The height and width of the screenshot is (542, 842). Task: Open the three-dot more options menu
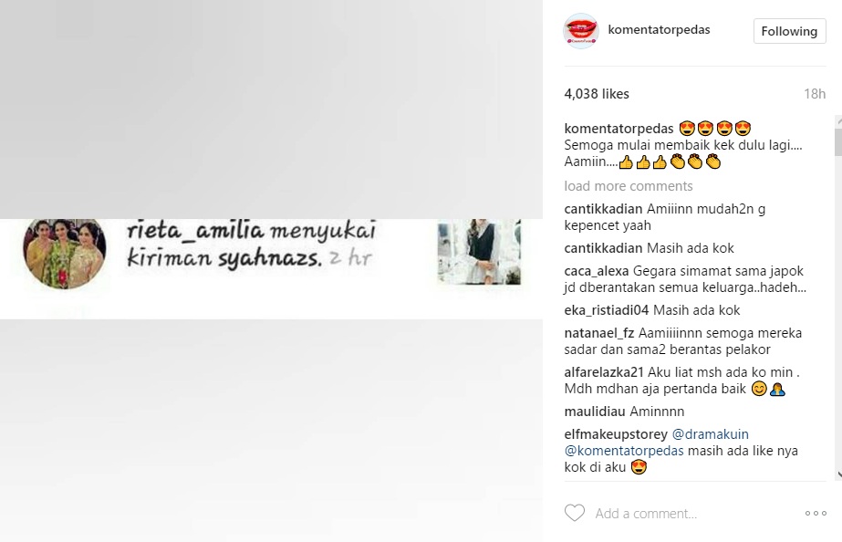(x=816, y=514)
